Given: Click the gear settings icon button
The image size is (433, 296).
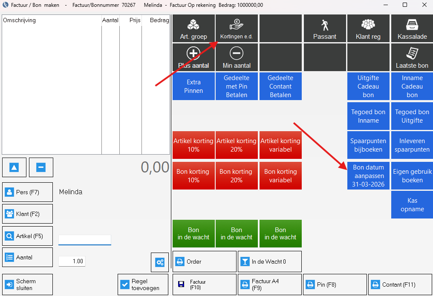Looking at the screenshot, I should 160,262.
